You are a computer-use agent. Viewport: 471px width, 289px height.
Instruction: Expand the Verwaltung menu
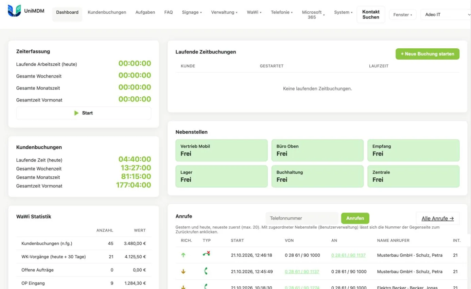click(x=224, y=12)
